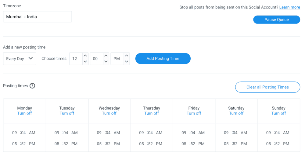Click the Add Posting Time button

163,59
